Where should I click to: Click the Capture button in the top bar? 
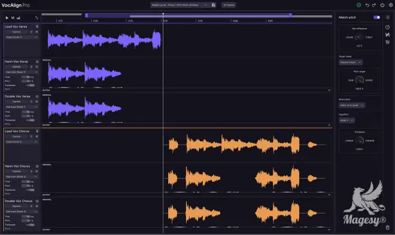[x=229, y=5]
